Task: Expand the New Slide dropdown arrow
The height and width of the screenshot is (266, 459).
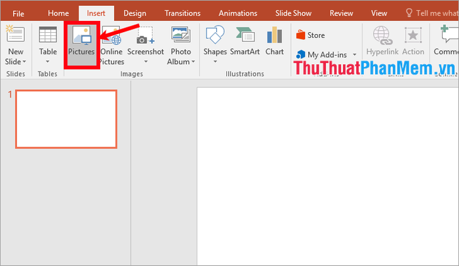Action: tap(16, 62)
